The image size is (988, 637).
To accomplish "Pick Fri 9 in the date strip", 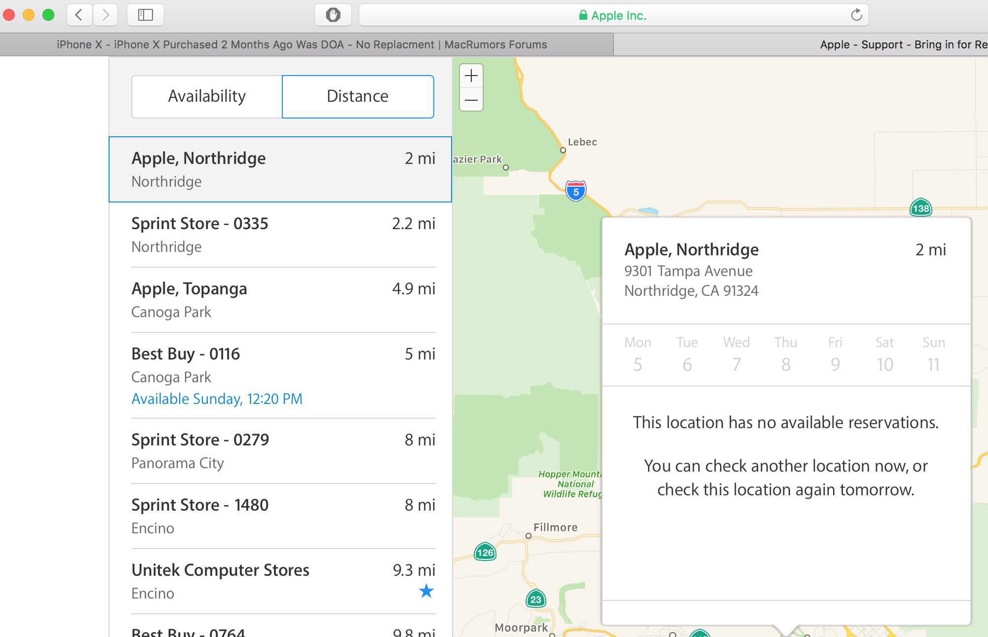I will (x=835, y=354).
